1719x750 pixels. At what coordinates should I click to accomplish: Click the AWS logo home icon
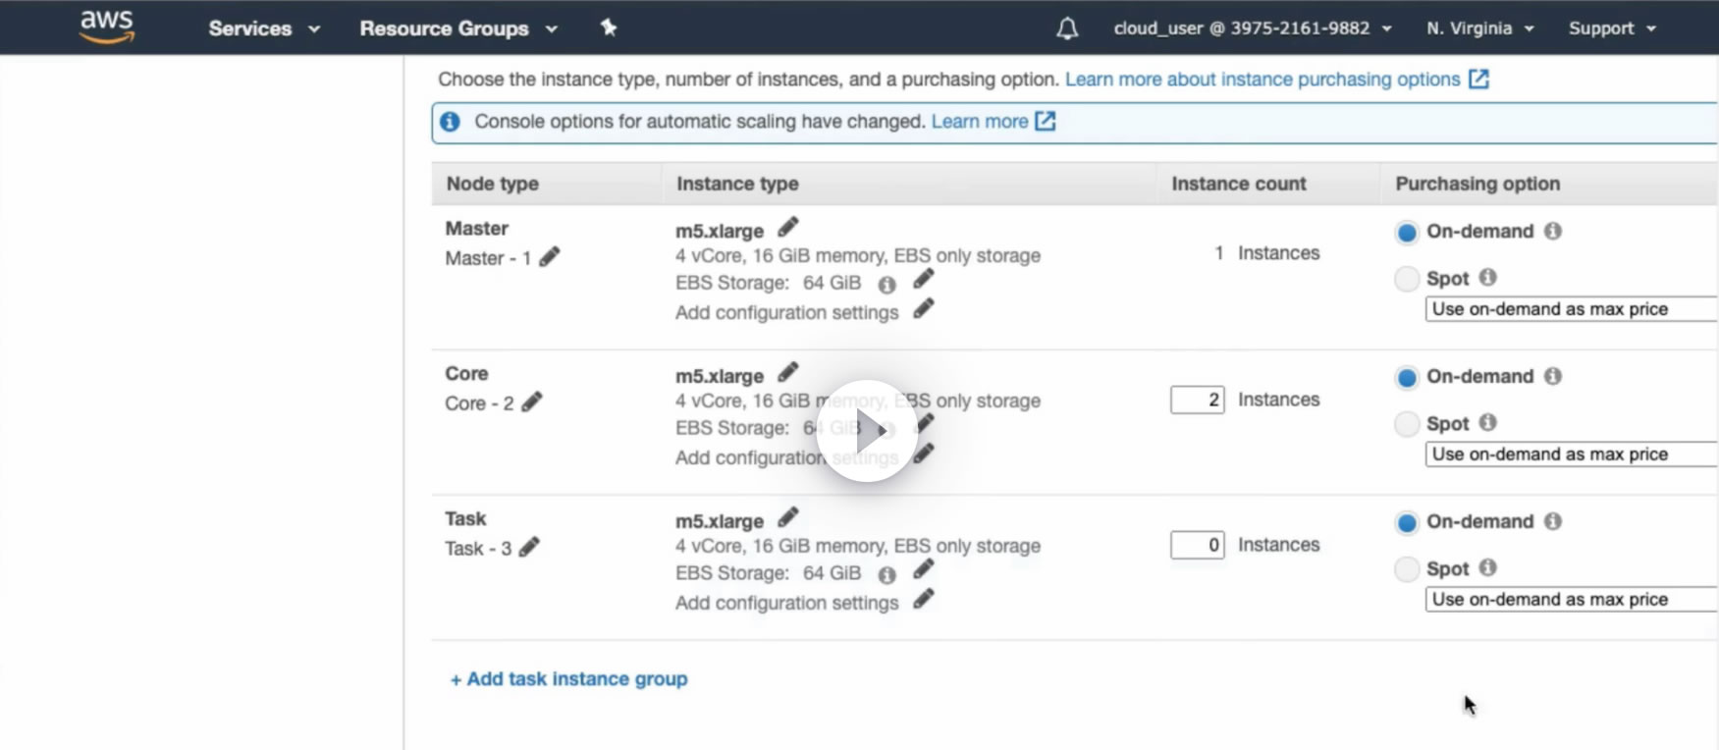coord(106,27)
